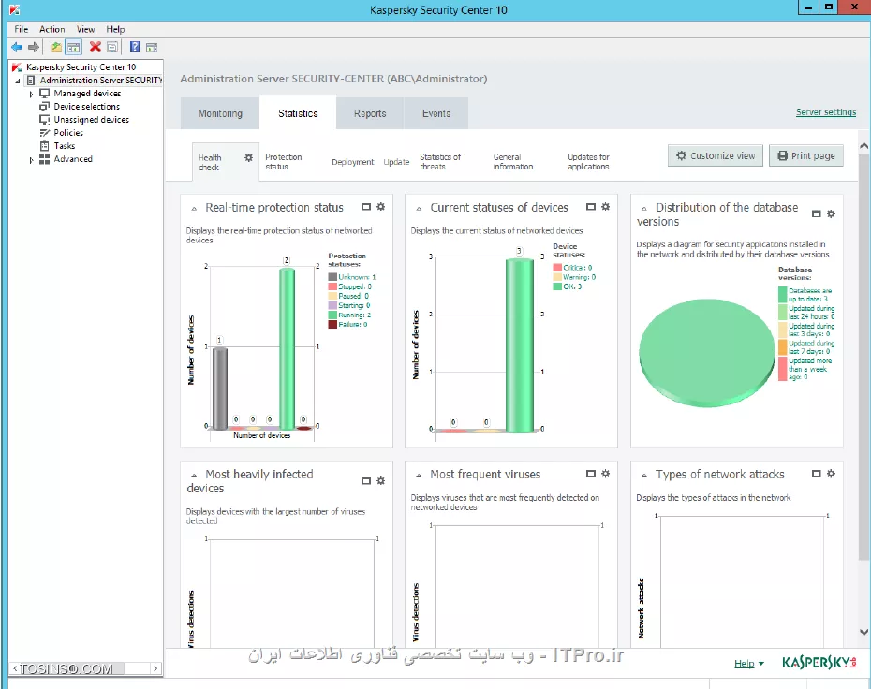Viewport: 871px width, 689px height.
Task: Collapse the Administration Server tree node
Action: point(18,81)
